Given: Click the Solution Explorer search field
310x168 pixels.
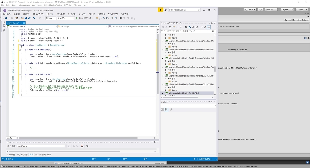Looking at the screenshot, I should pyautogui.click(x=188, y=31).
